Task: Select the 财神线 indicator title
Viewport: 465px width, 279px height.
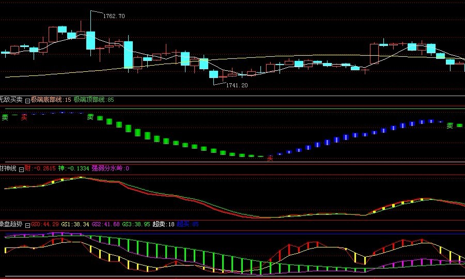Action: click(x=8, y=168)
